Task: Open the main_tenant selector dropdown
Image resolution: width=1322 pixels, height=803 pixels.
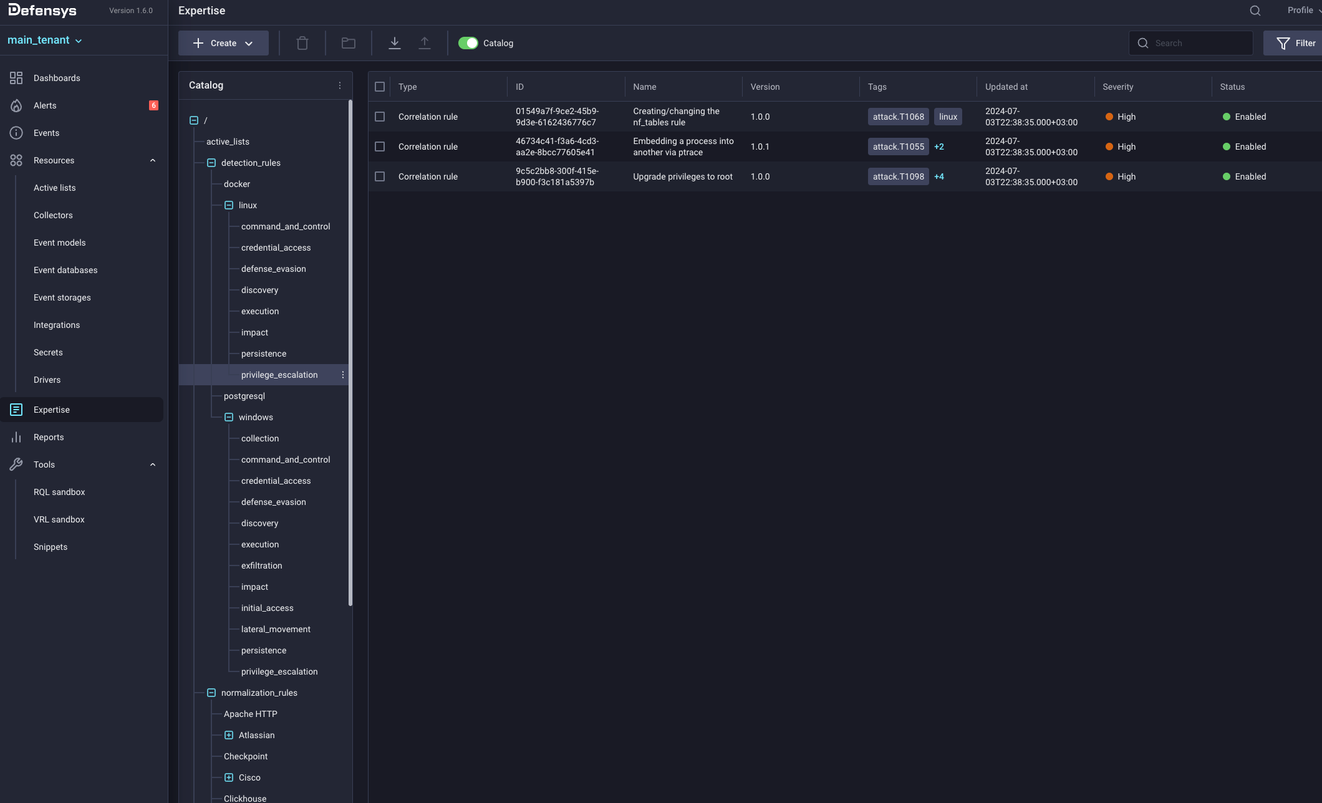Action: pos(45,41)
